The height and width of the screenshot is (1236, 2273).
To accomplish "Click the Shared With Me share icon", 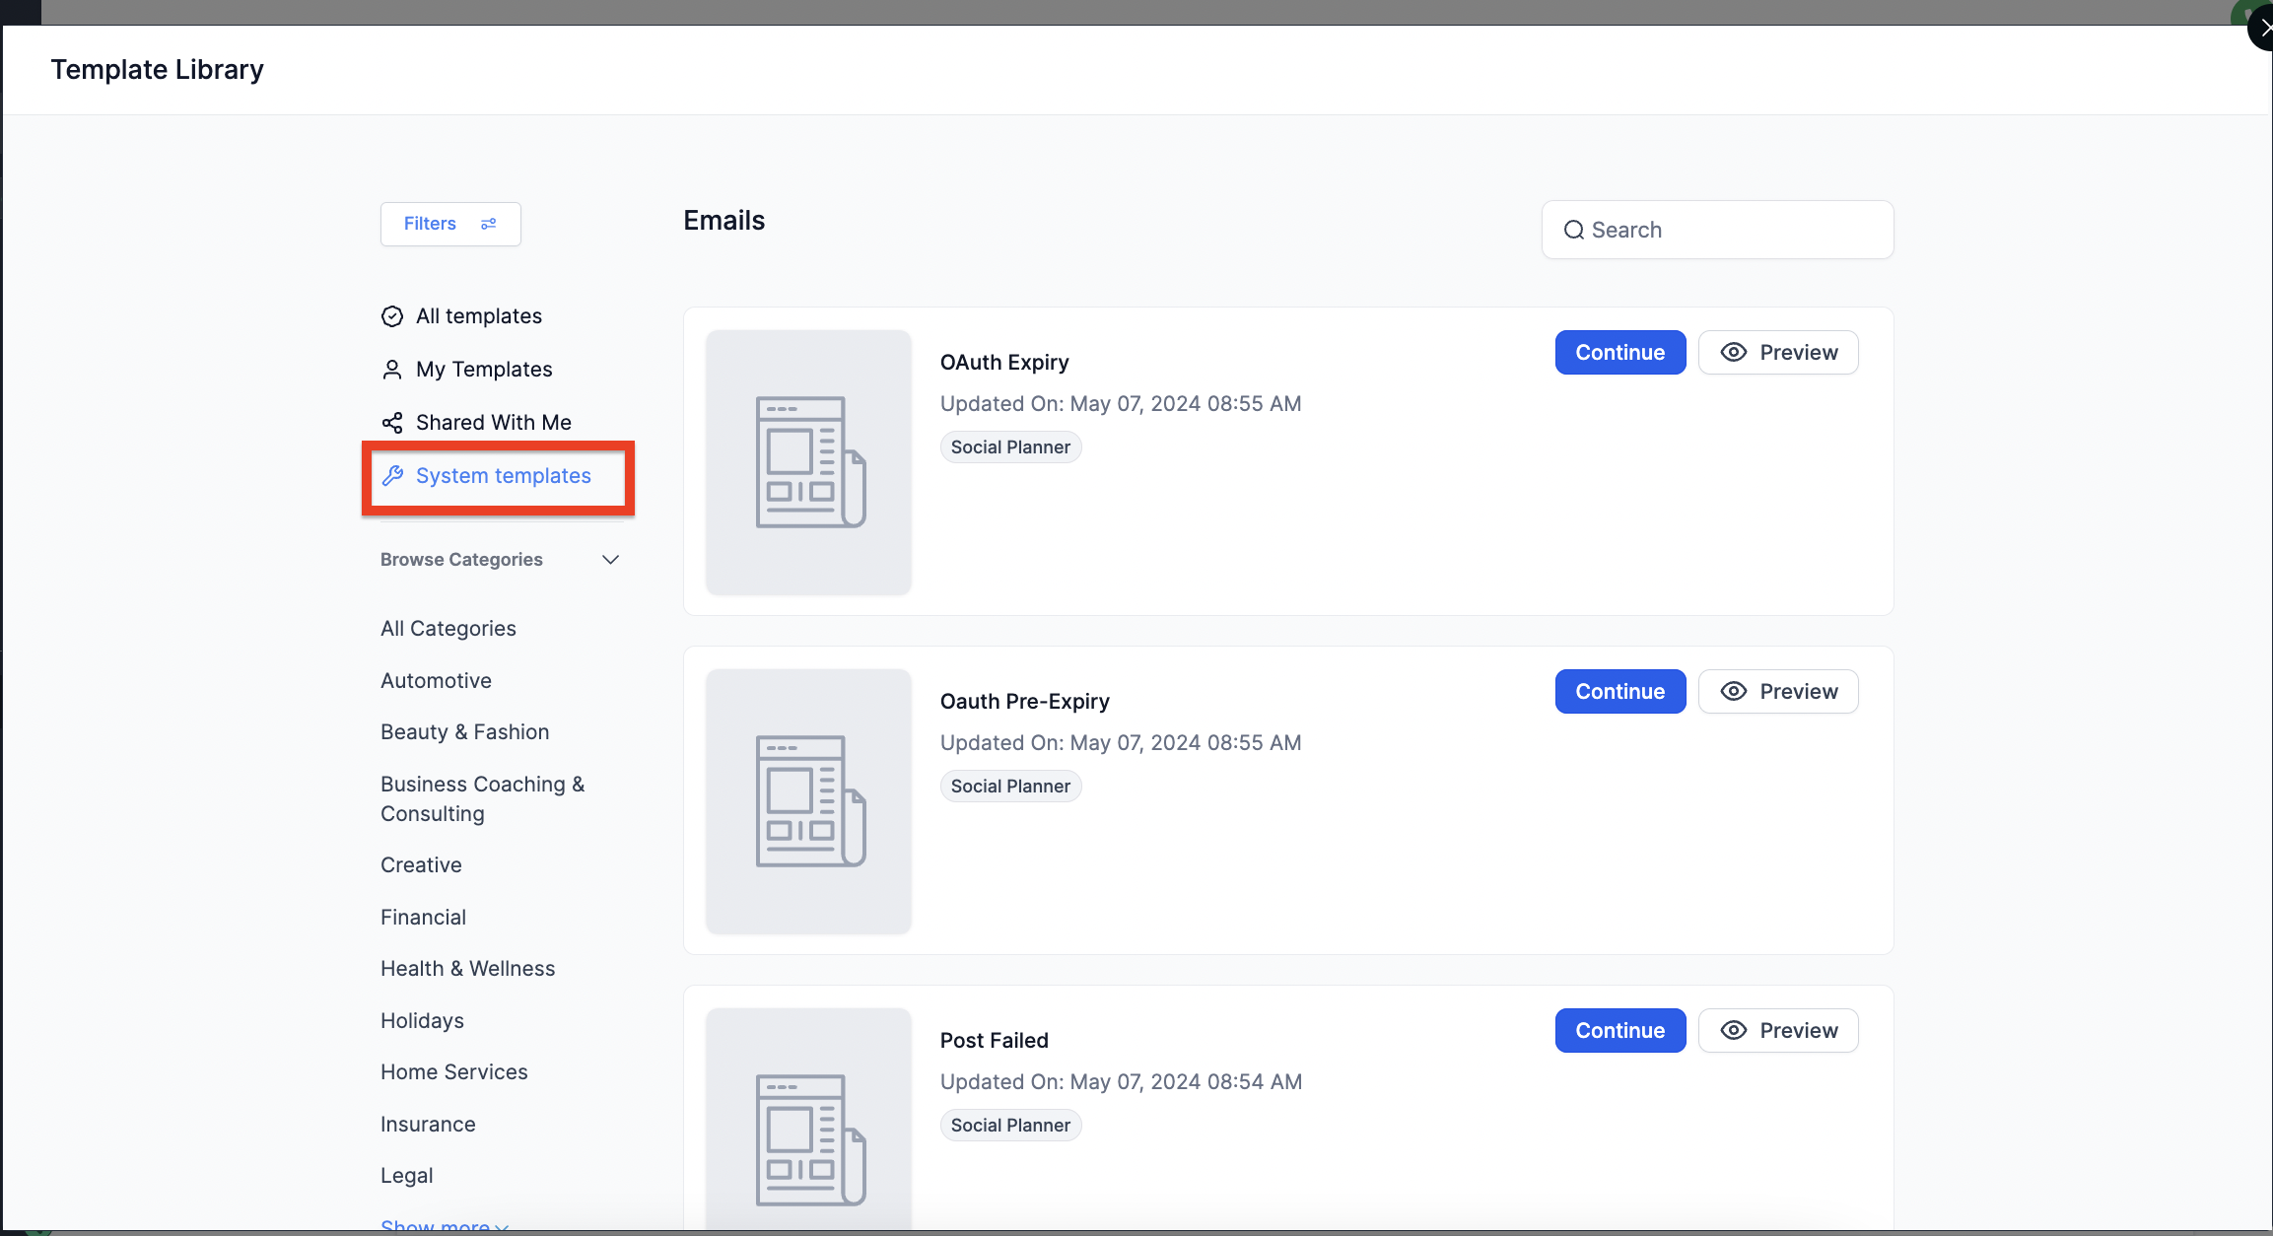I will point(392,423).
